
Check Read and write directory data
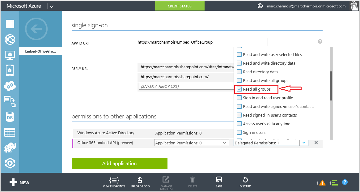tap(239, 63)
